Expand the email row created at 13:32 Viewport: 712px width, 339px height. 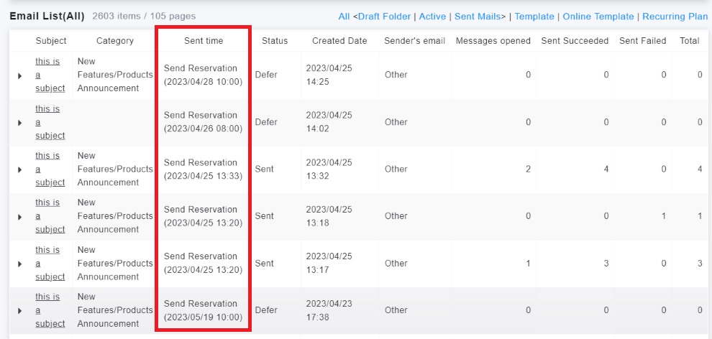19,169
